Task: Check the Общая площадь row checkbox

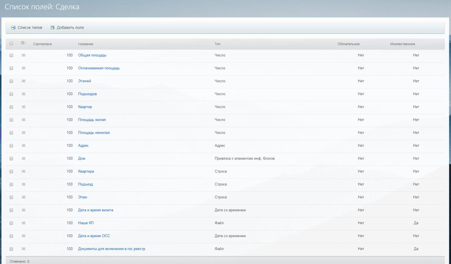Action: click(11, 55)
